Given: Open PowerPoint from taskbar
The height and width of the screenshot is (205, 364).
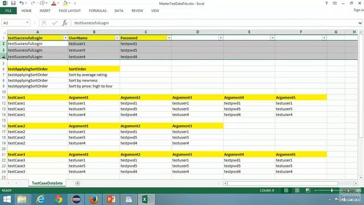Looking at the screenshot, I should click(111, 199).
